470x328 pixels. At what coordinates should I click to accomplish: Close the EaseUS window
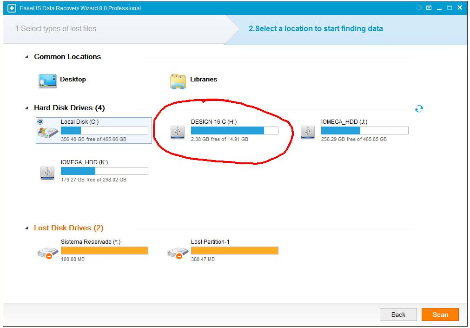point(459,8)
